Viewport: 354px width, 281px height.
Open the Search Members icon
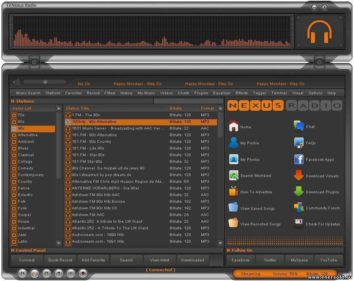233,175
